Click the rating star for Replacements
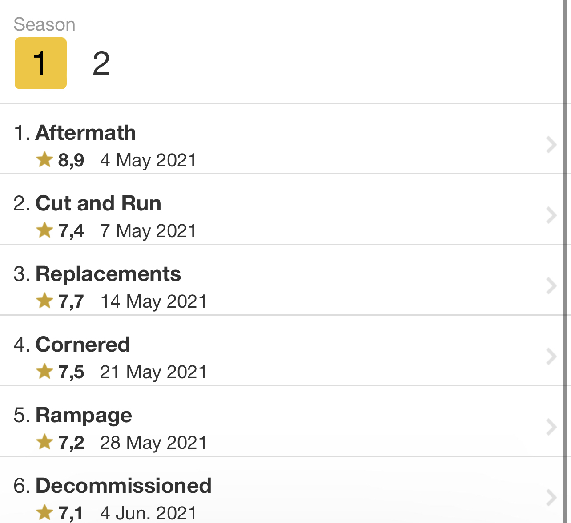The image size is (571, 523). click(x=45, y=301)
